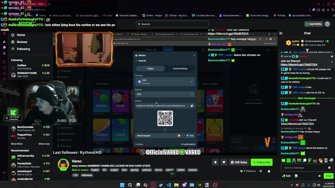
Task: Hide the pinned KickBot message
Action: click(332, 56)
